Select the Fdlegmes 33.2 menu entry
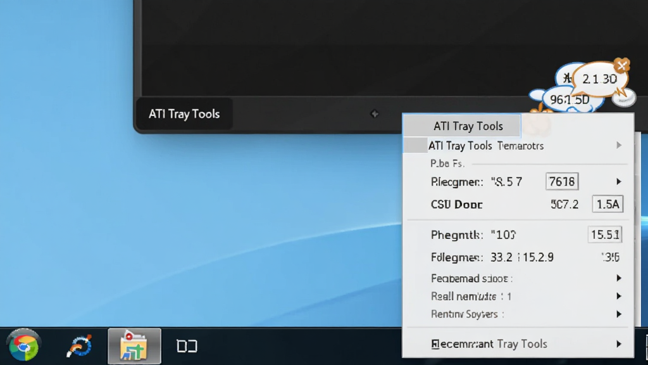 [x=518, y=257]
